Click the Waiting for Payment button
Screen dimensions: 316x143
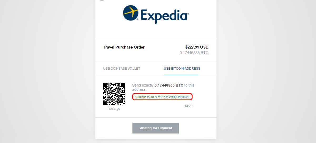156,128
